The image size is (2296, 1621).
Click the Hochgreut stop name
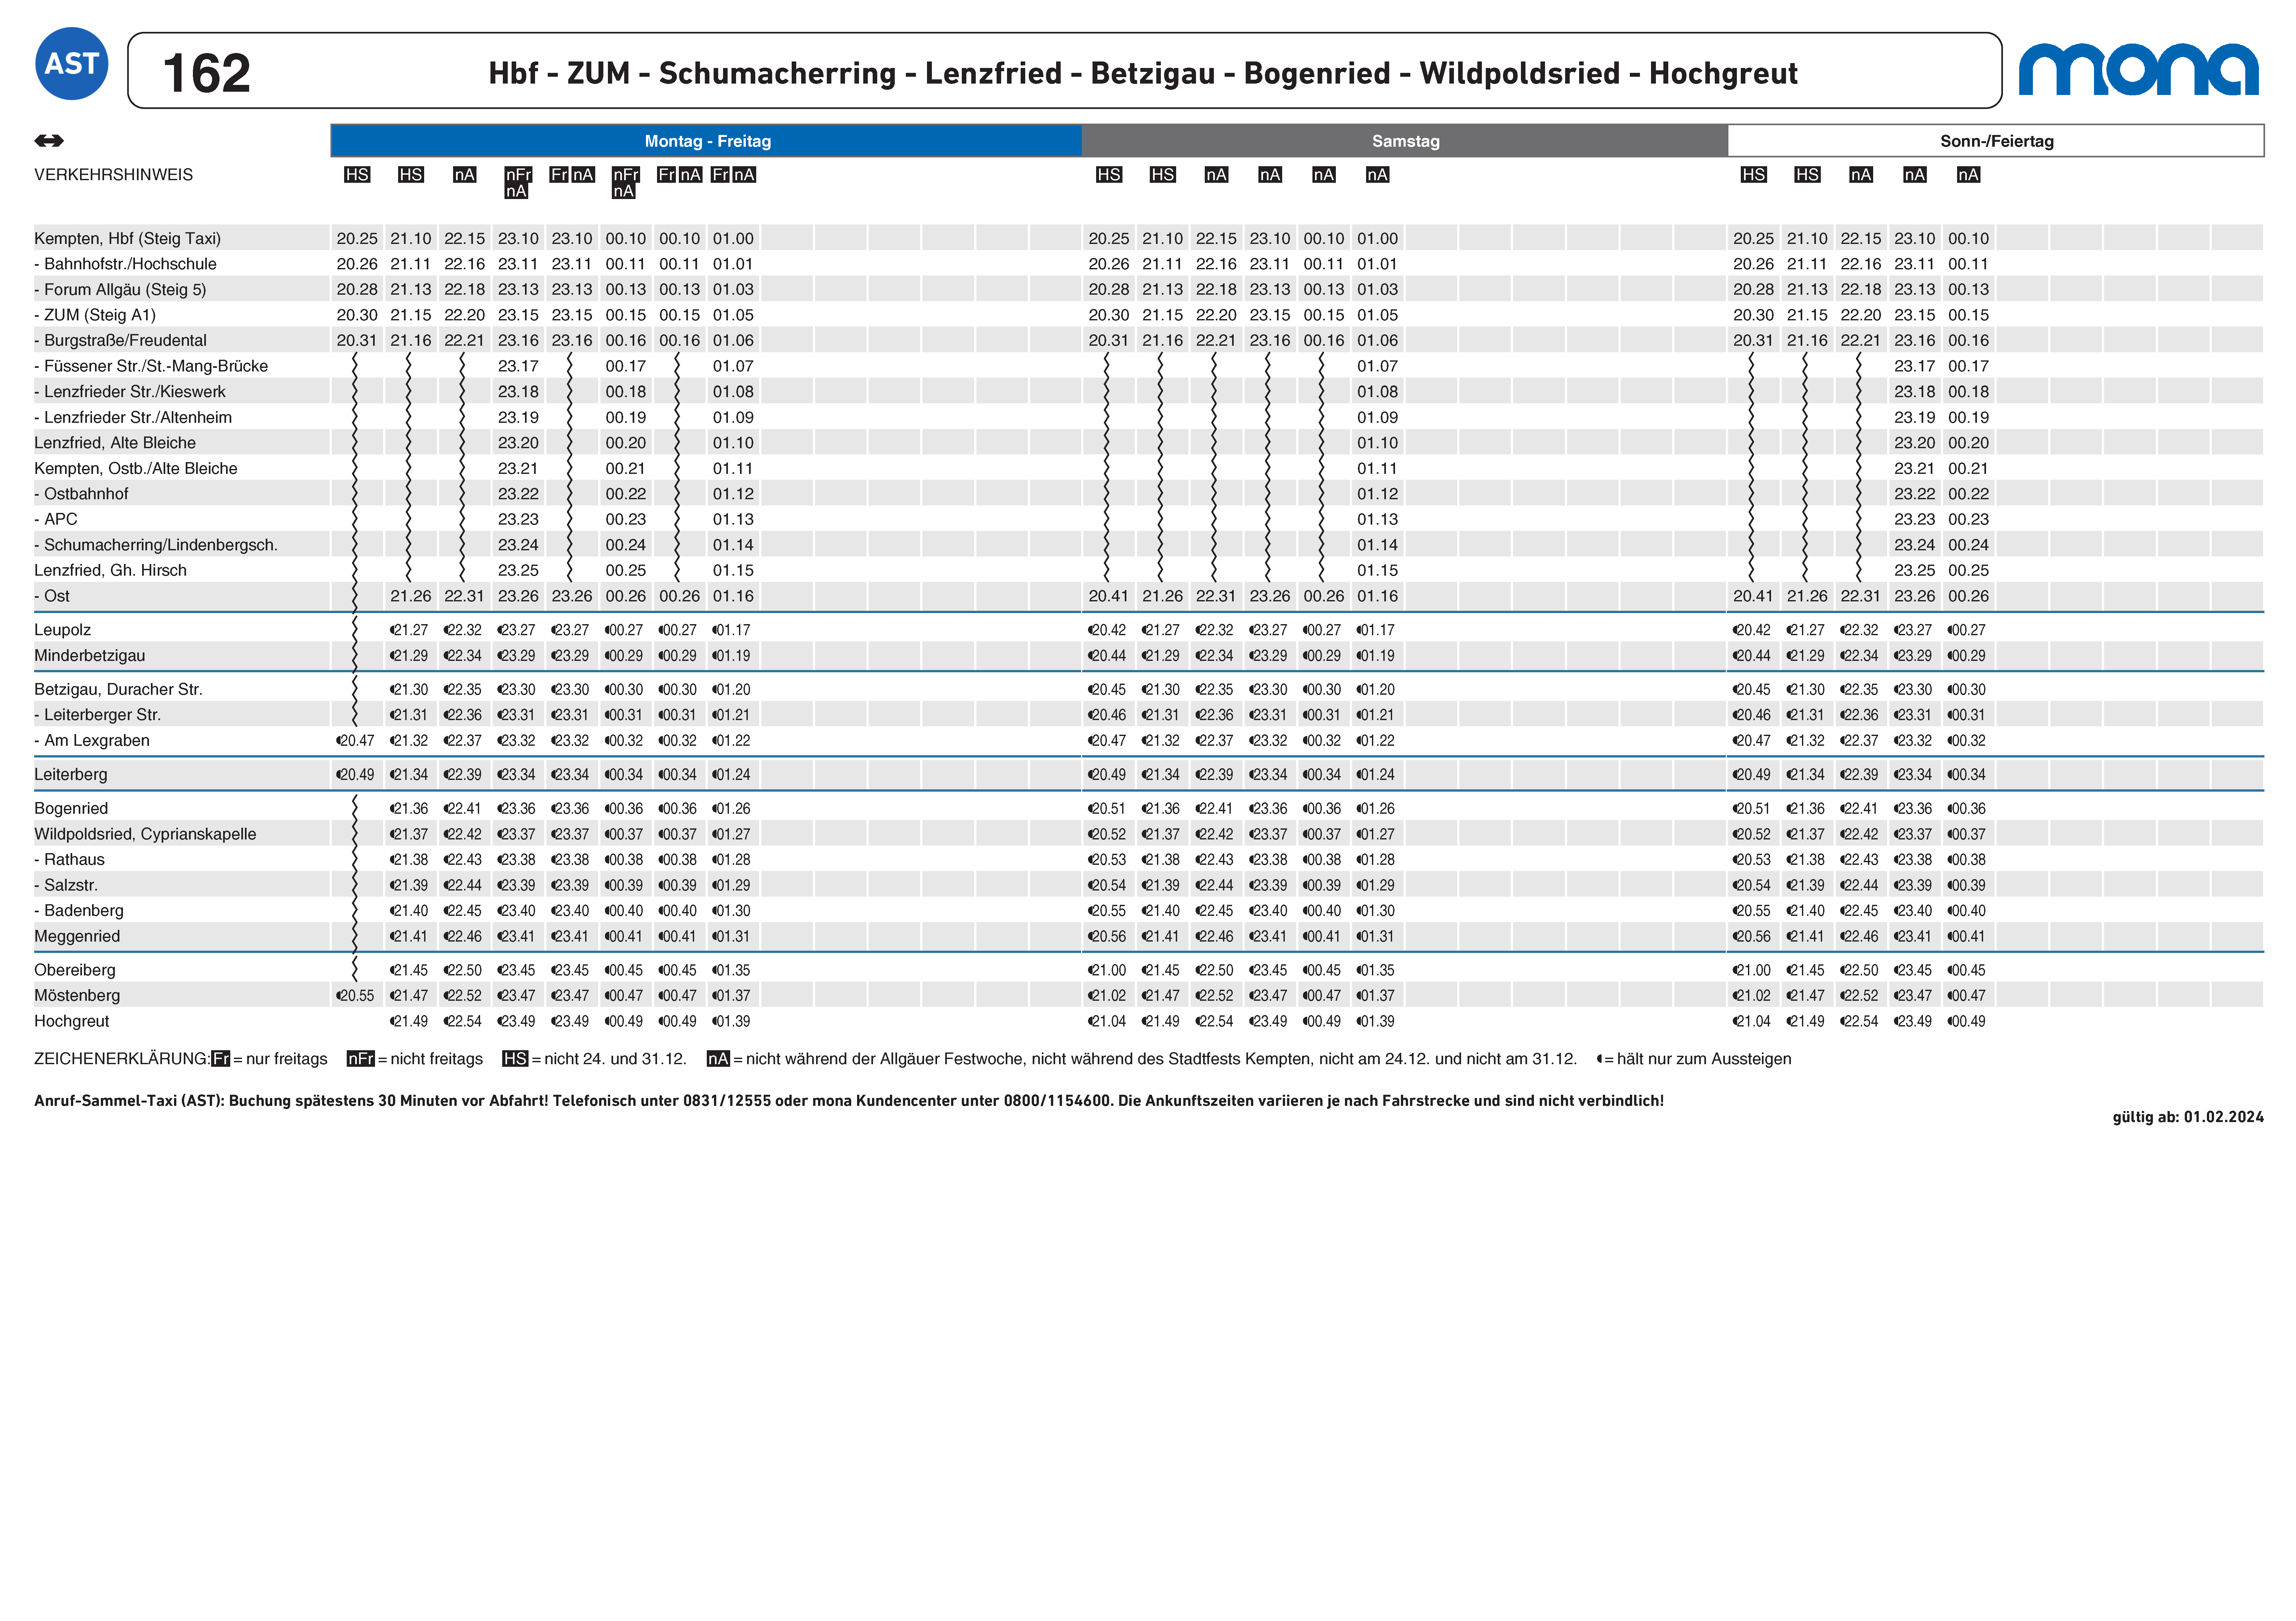coord(72,1021)
